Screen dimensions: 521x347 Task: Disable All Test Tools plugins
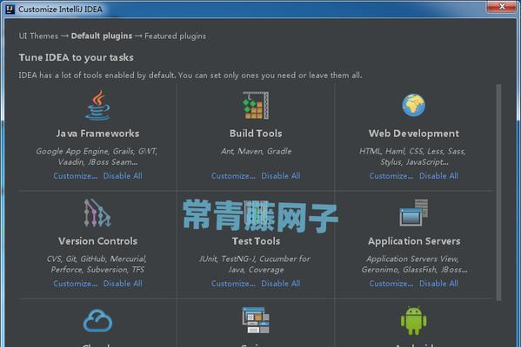pyautogui.click(x=281, y=284)
